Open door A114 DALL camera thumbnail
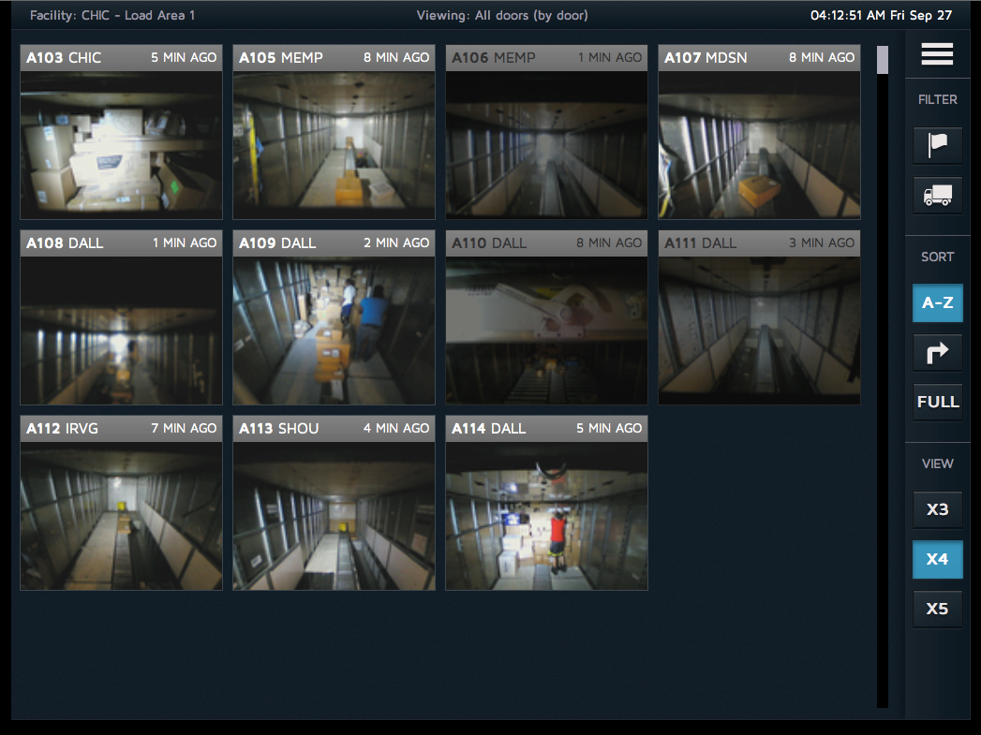 click(x=547, y=516)
